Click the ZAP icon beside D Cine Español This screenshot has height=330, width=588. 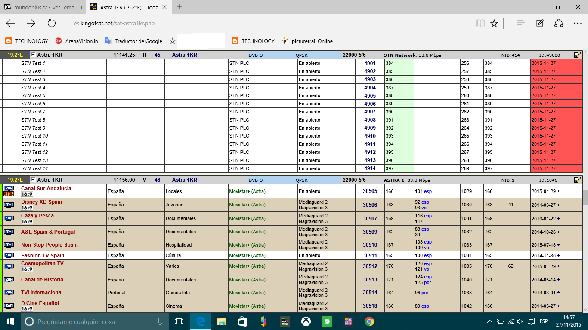tap(9, 306)
